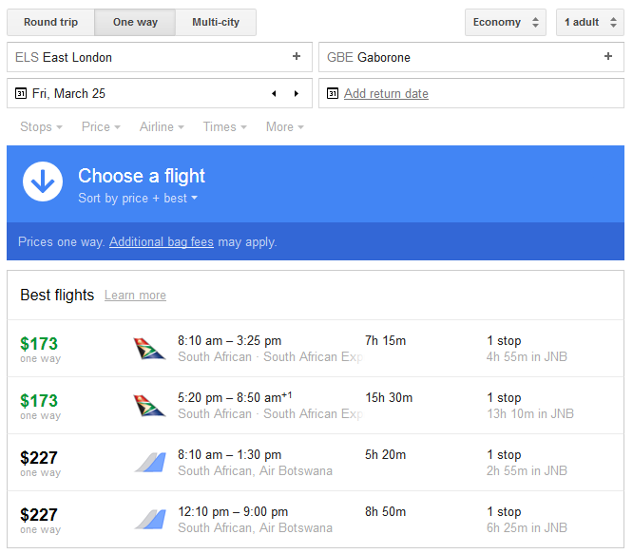633x554 pixels.
Task: Select the One way trip type
Action: point(135,22)
